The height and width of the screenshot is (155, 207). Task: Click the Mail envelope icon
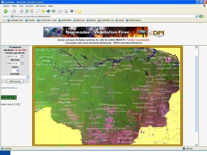(x=60, y=11)
